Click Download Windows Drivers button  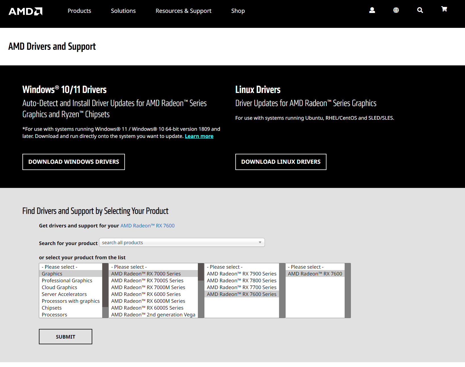coord(74,162)
